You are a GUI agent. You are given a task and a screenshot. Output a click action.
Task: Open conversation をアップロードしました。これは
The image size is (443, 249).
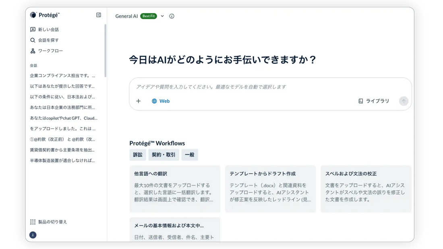pos(63,129)
